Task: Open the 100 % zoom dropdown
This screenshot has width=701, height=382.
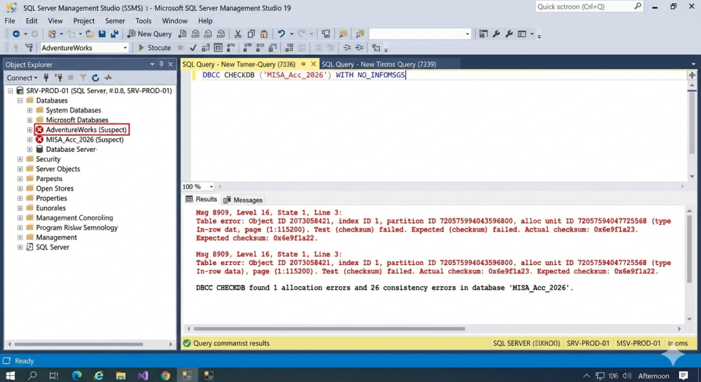Action: pyautogui.click(x=211, y=187)
